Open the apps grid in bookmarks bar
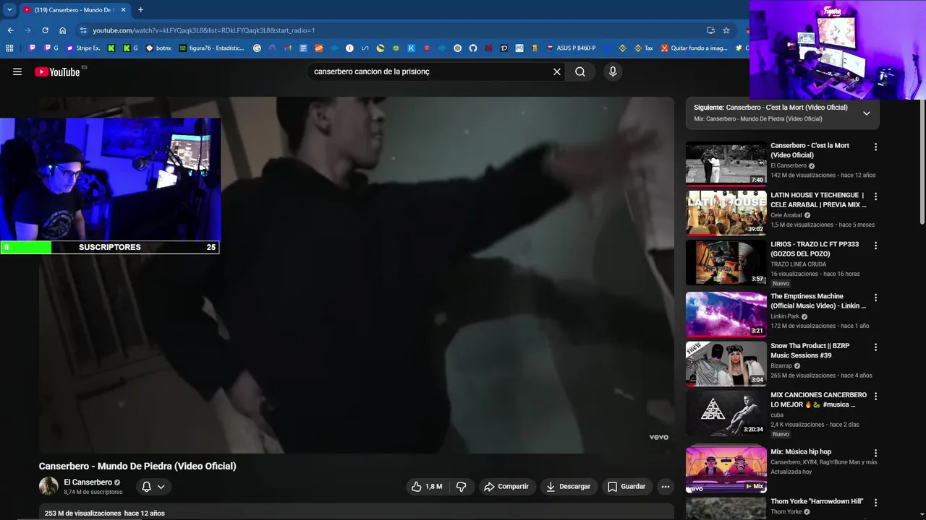 point(9,48)
